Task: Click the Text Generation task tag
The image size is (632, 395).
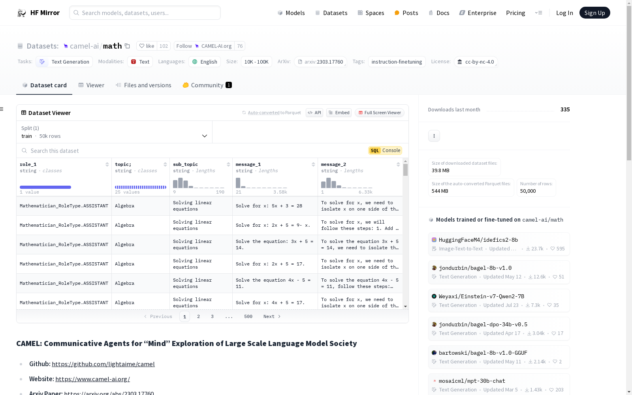Action: tap(64, 62)
